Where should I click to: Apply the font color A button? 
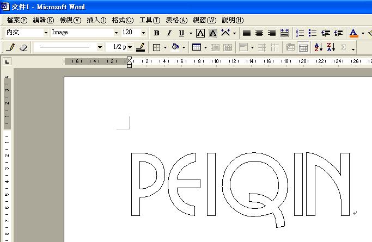[353, 33]
